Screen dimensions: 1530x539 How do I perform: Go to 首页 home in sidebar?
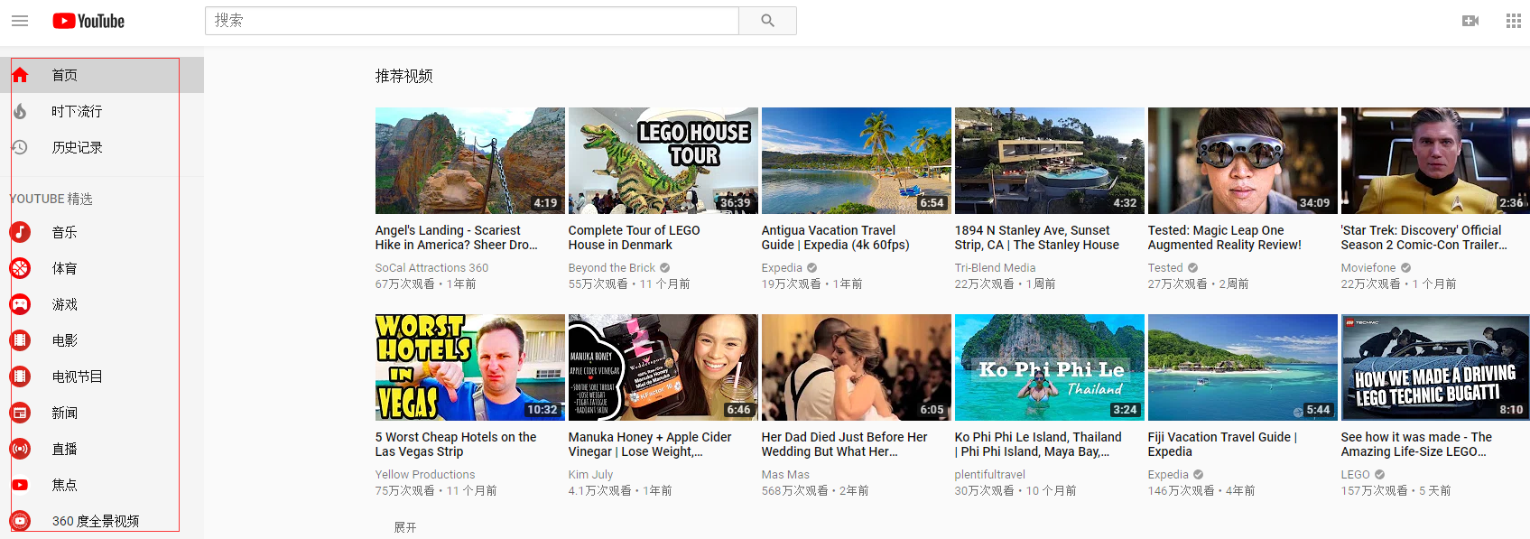[65, 75]
